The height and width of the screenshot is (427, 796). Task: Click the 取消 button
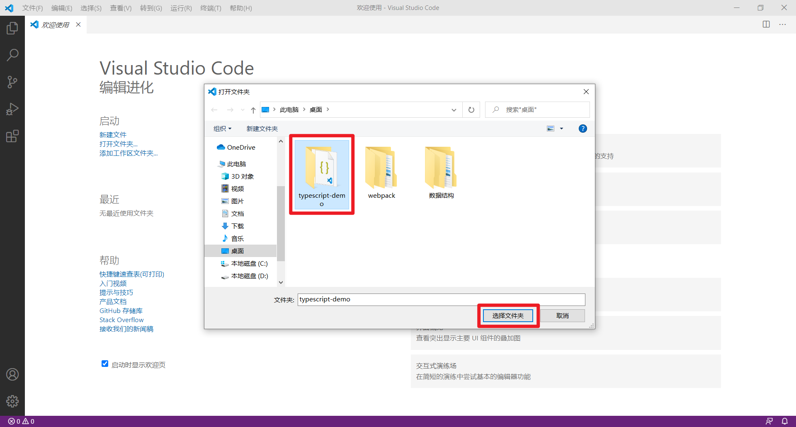point(562,316)
